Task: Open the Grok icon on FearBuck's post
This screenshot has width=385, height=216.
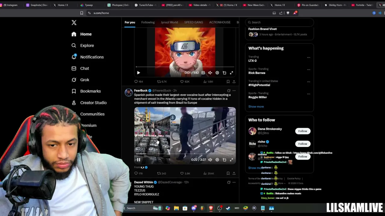Action: coord(229,90)
